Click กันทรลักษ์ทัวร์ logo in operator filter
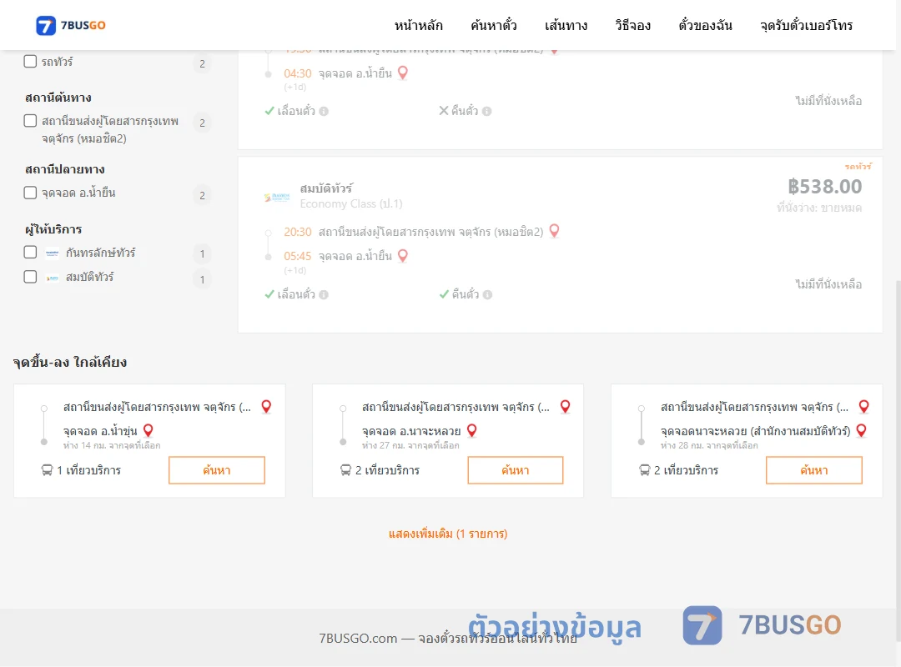The image size is (901, 667). click(x=53, y=253)
